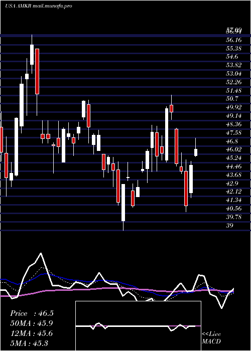Screen dimensions: 251x351
Task: Click the 52.26 price axis label
Action: click(x=234, y=82)
